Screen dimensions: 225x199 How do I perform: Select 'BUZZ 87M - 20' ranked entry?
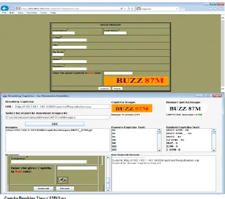pyautogui.click(x=178, y=130)
